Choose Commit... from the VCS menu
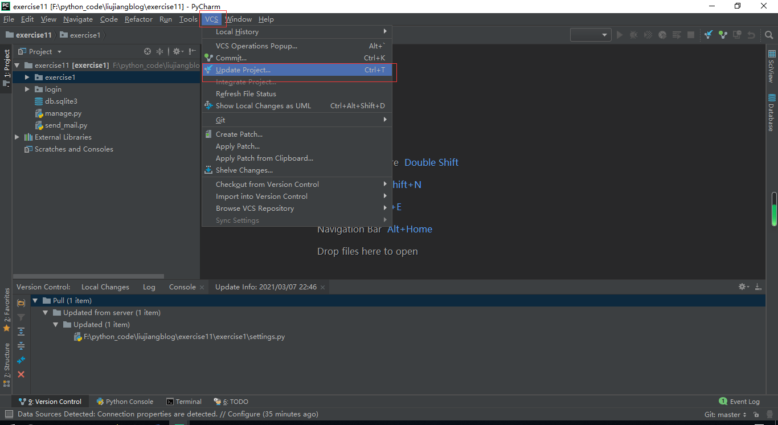This screenshot has width=778, height=425. pos(297,58)
